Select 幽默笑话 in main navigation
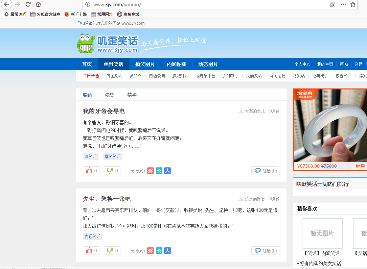The height and width of the screenshot is (269, 367). [x=114, y=64]
